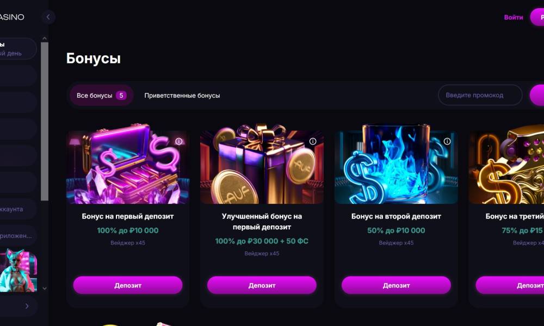Viewport: 544px width, 326px height.
Task: Collapse the sidebar with the left chevron button
Action: click(x=48, y=17)
